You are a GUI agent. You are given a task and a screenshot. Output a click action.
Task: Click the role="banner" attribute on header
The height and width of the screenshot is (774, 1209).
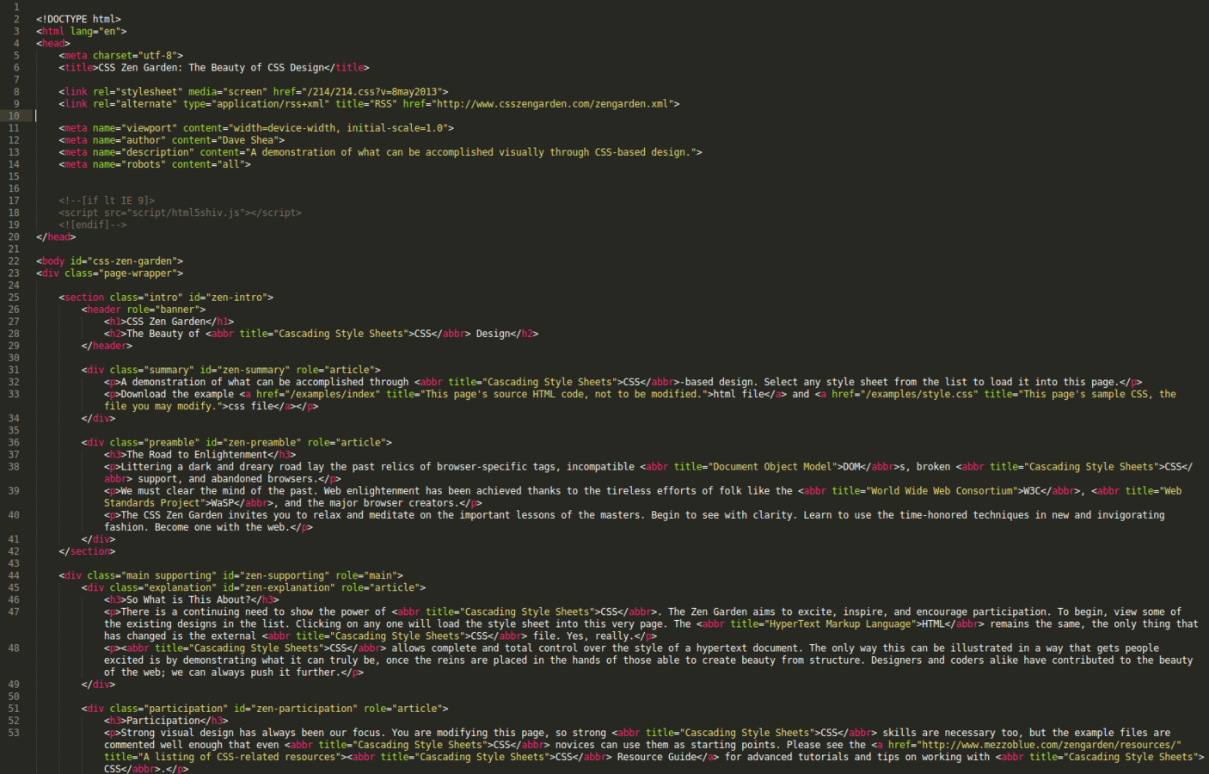pyautogui.click(x=163, y=309)
